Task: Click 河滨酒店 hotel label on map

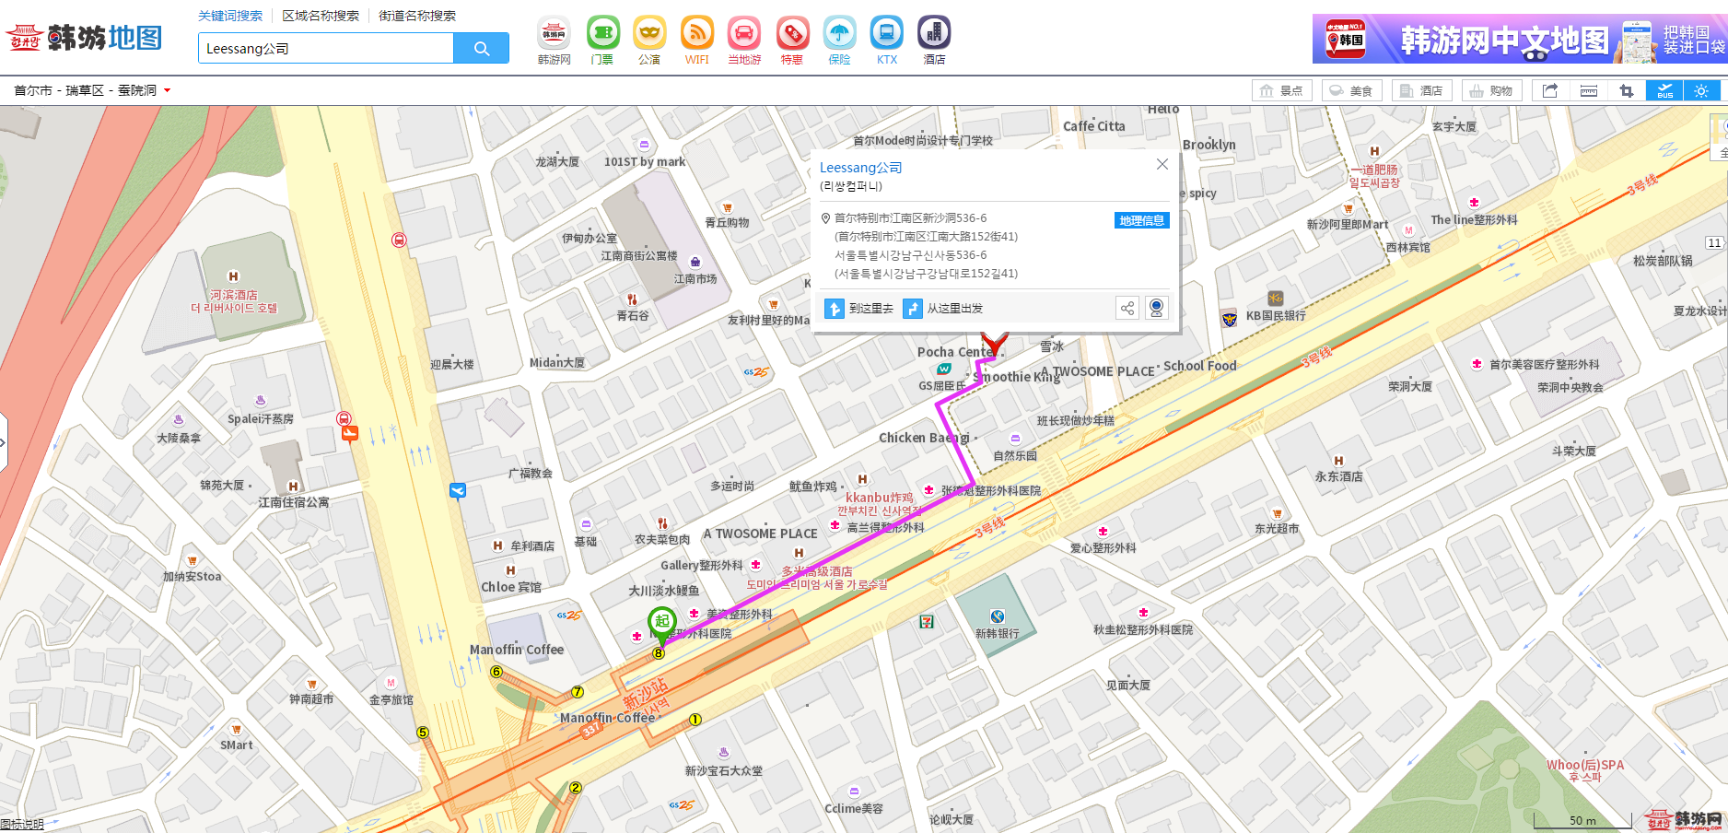Action: (x=233, y=295)
